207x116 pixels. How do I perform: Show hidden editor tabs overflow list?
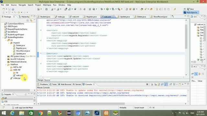(x=173, y=17)
